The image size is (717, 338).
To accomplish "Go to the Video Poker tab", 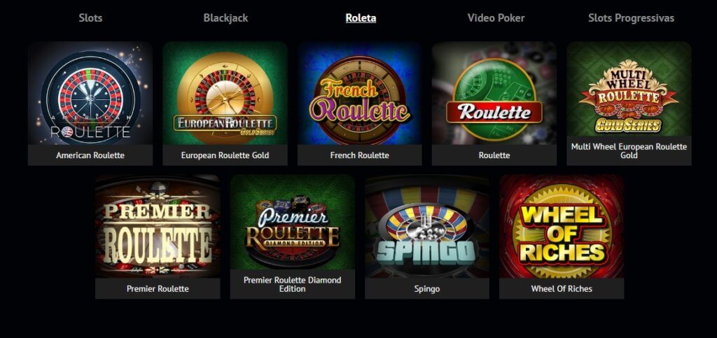I will pos(496,17).
